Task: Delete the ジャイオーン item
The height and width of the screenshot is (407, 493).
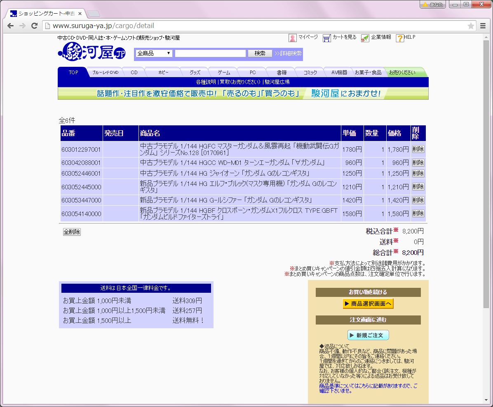Action: click(418, 173)
